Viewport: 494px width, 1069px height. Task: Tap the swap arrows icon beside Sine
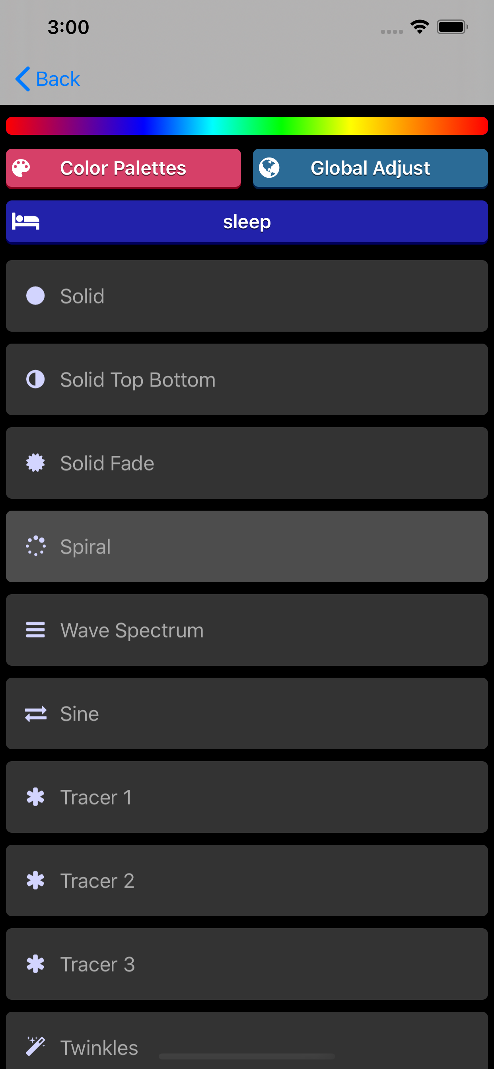click(x=35, y=714)
